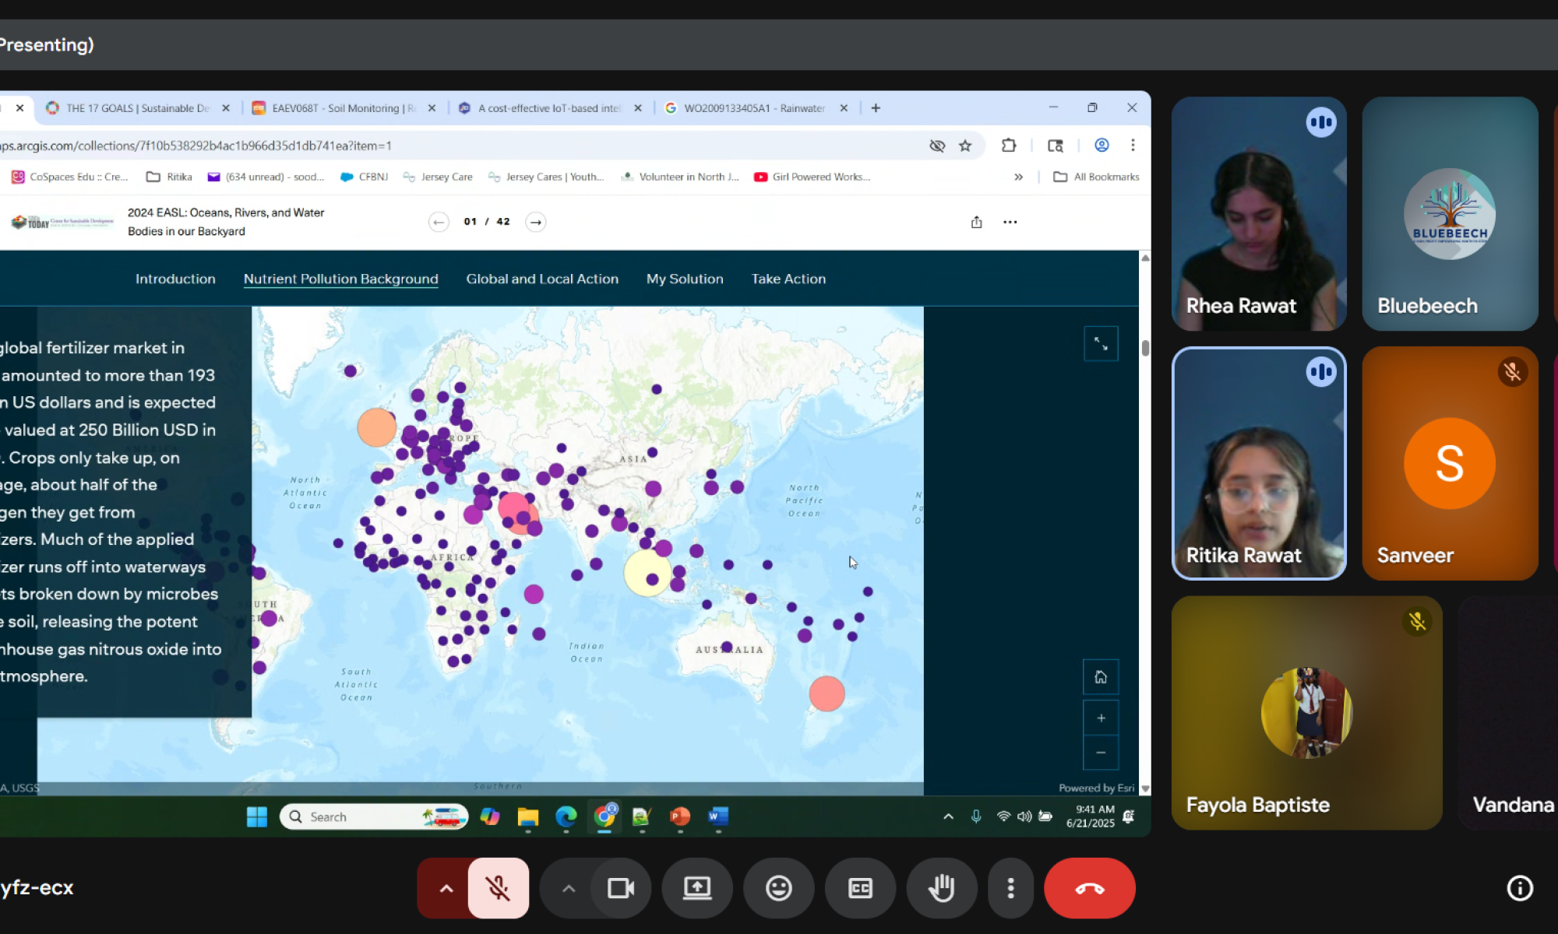Switch to THE 17 GOALS browser tab

click(138, 108)
